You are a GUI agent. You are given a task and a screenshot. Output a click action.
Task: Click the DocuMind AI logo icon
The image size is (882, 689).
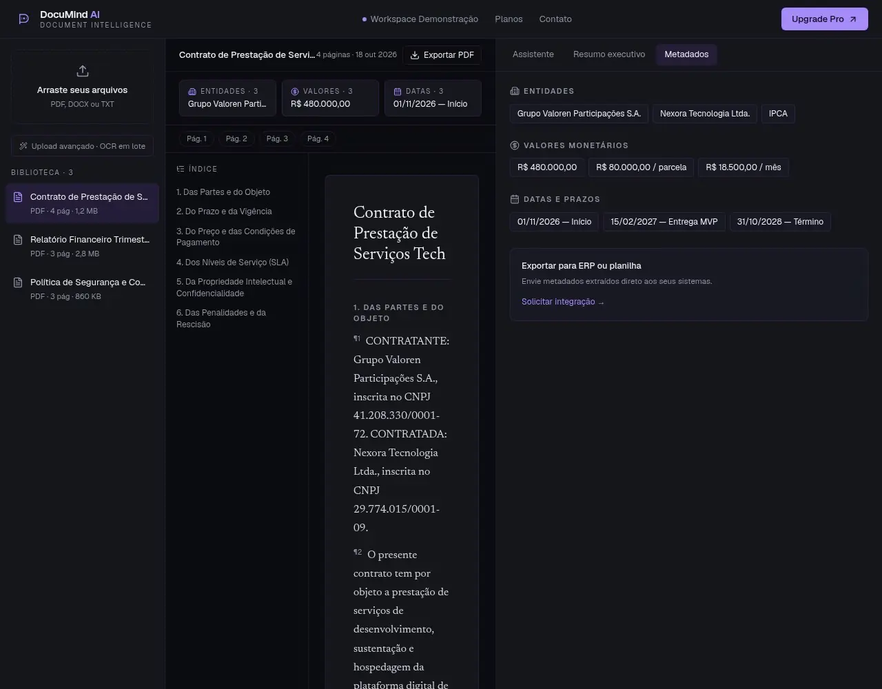[x=24, y=19]
